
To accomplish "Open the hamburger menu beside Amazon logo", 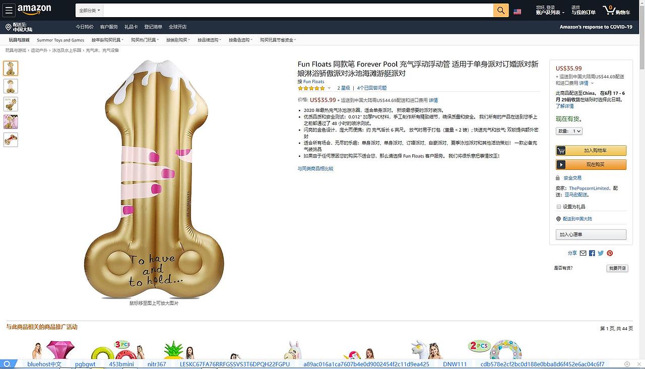I will tap(9, 10).
